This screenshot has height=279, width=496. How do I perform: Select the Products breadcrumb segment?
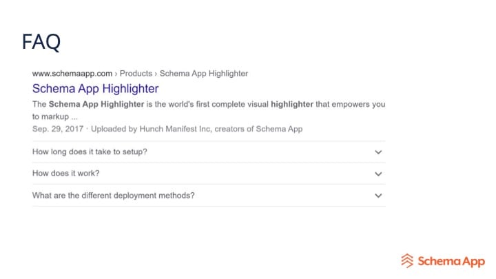136,74
